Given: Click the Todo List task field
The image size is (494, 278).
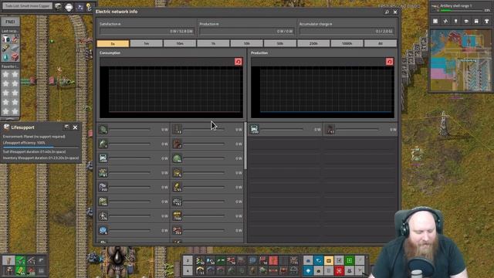Looking at the screenshot, I should pos(27,6).
